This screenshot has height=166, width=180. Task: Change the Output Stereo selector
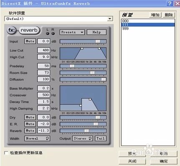point(83,139)
